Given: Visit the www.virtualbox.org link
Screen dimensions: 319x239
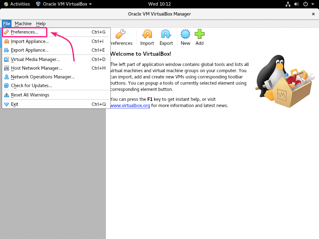Looking at the screenshot, I should point(130,105).
